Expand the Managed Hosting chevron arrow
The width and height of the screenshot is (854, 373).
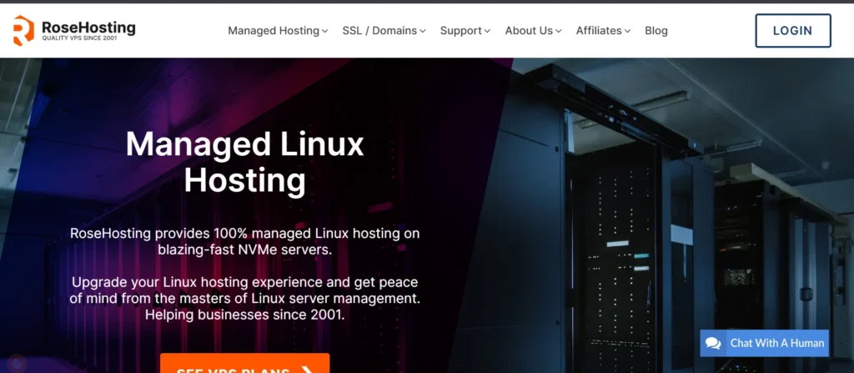click(325, 31)
